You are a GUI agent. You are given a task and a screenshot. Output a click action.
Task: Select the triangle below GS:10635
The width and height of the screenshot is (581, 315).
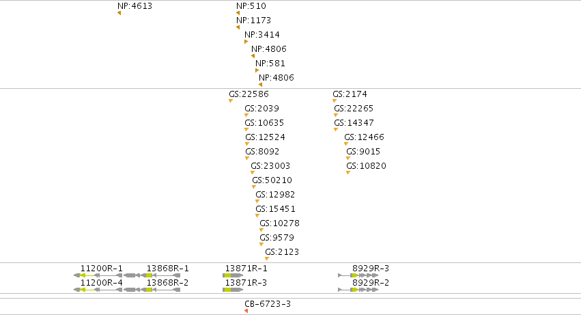[246, 130]
